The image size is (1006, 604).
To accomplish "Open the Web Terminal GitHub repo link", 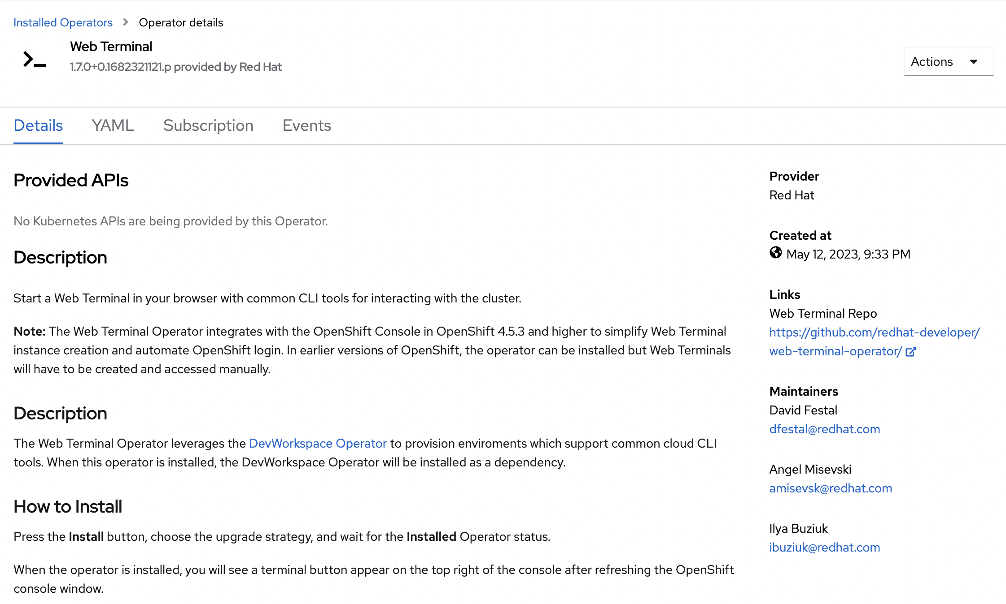I will pyautogui.click(x=874, y=332).
